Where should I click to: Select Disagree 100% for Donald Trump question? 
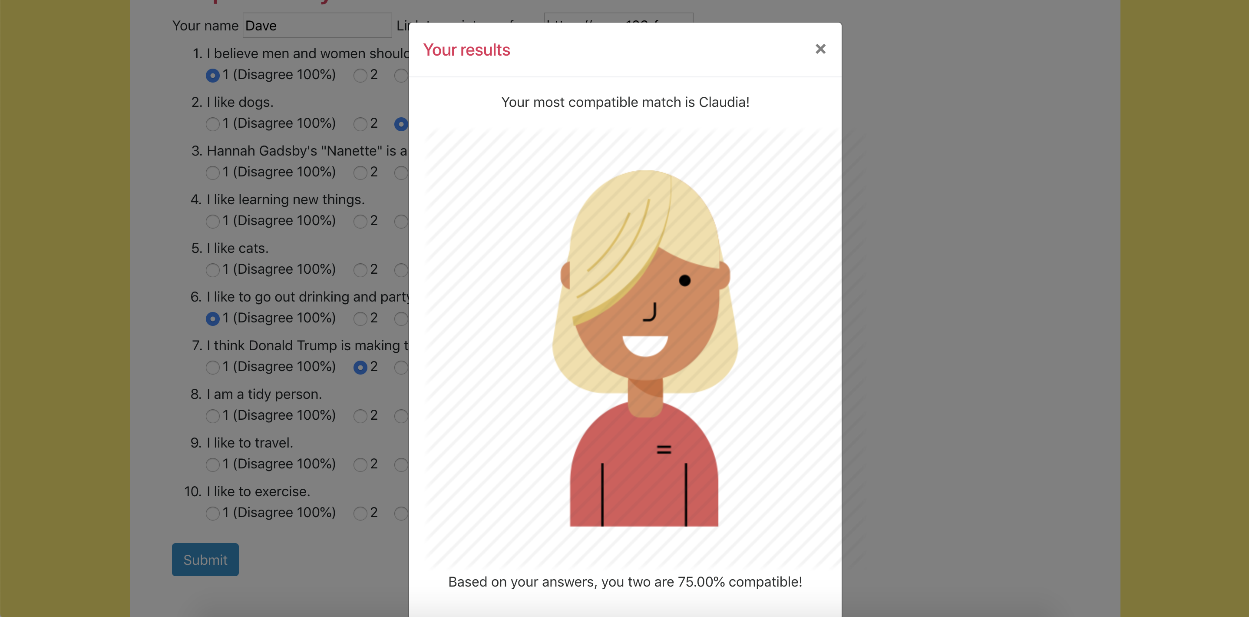click(x=212, y=367)
